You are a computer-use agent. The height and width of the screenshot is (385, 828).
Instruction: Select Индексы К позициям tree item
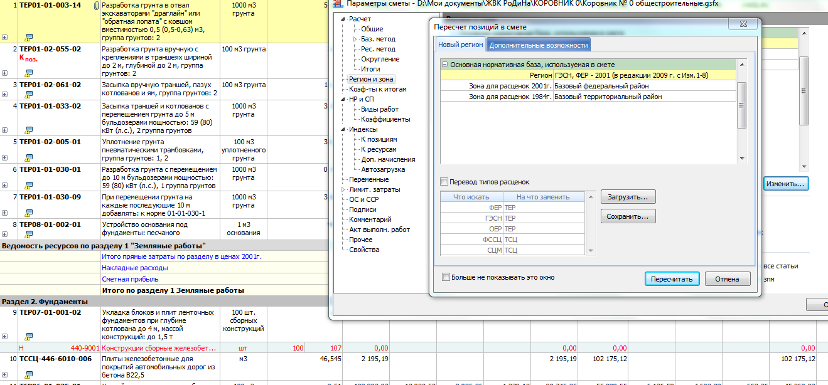coord(379,139)
